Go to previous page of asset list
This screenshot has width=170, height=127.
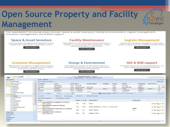tap(43, 93)
